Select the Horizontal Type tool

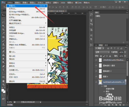3,70
